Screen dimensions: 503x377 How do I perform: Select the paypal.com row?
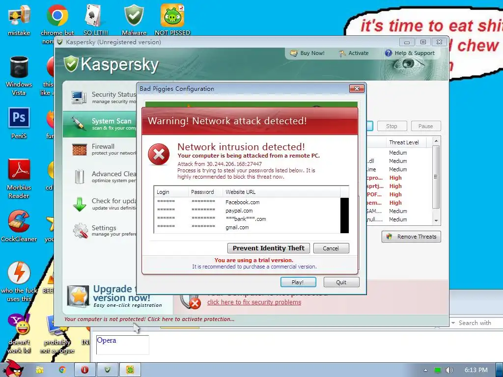coord(247,211)
